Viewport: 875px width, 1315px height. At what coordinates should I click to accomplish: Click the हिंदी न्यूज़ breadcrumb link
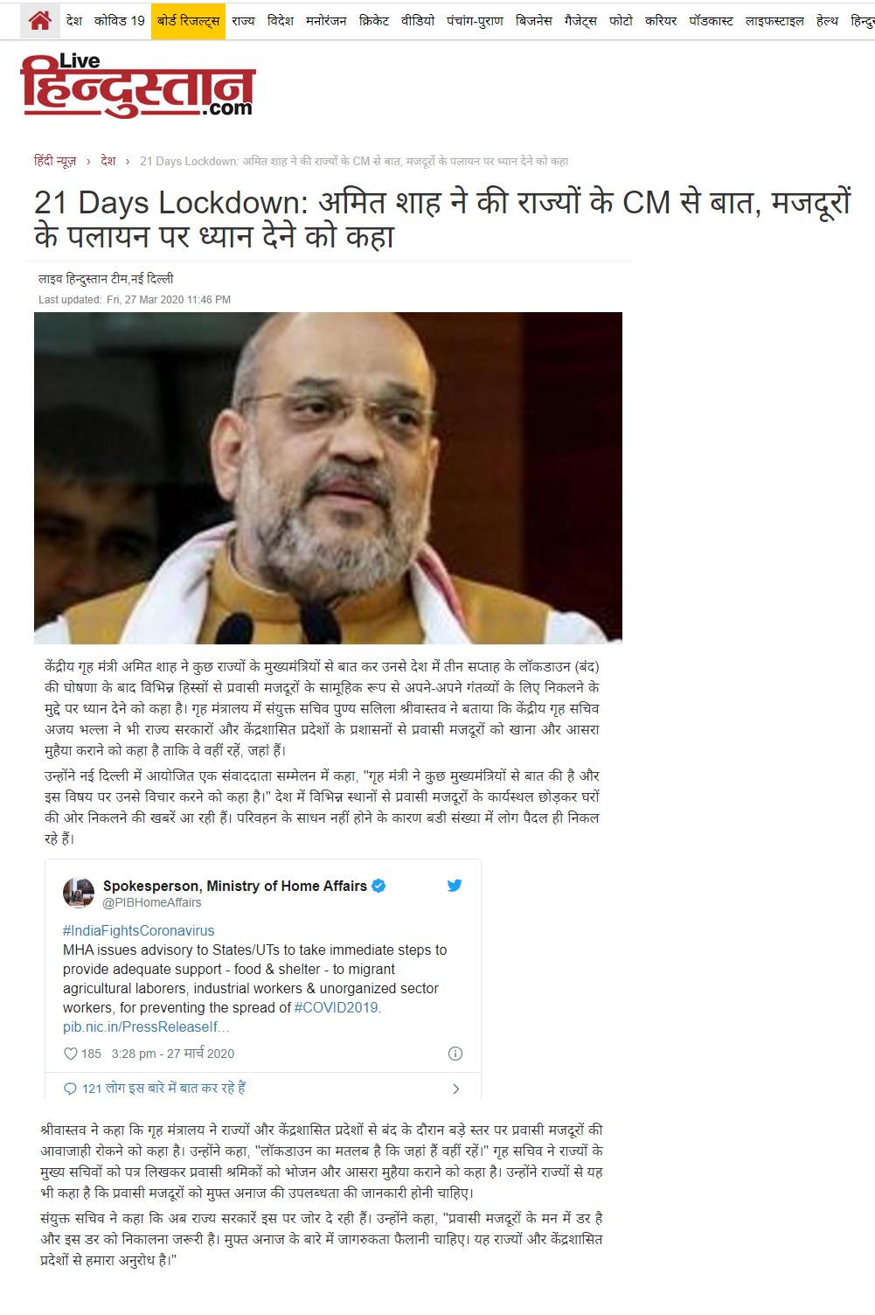pos(55,161)
